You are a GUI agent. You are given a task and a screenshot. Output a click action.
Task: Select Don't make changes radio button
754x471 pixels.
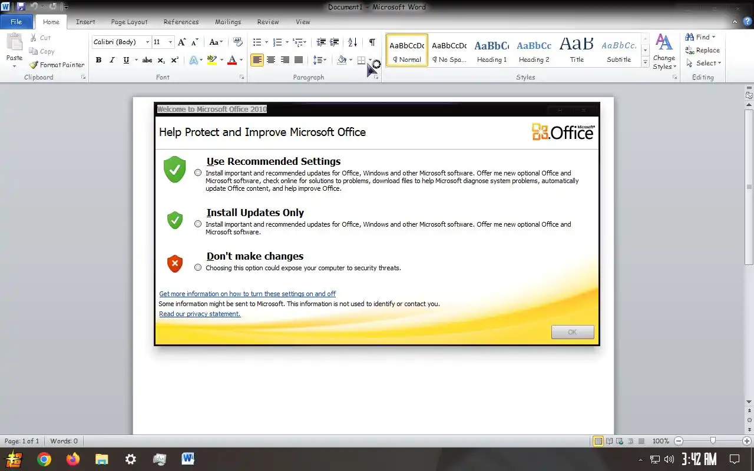click(x=198, y=267)
